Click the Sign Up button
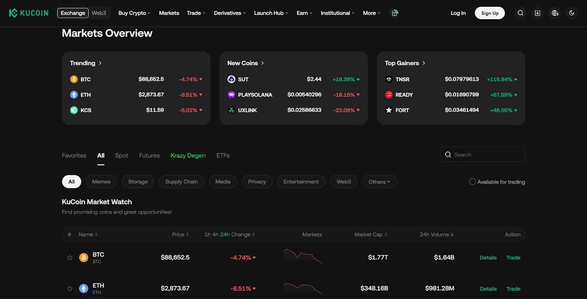587x299 pixels. pyautogui.click(x=489, y=13)
